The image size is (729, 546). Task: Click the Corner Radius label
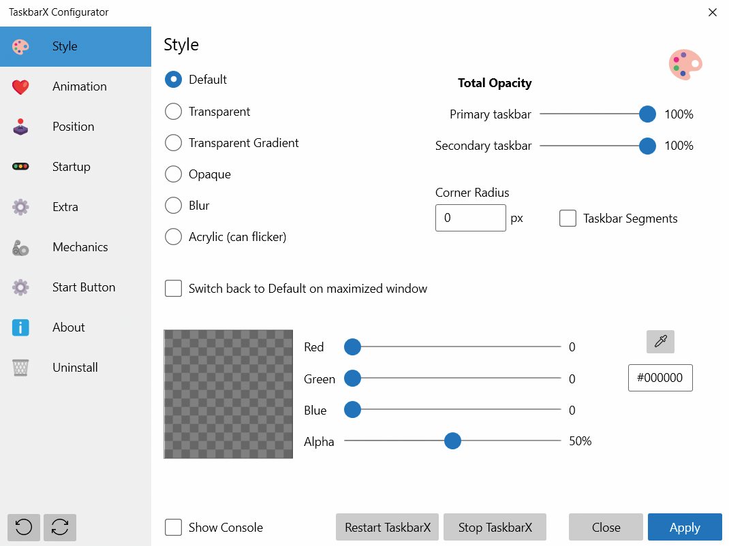click(472, 193)
